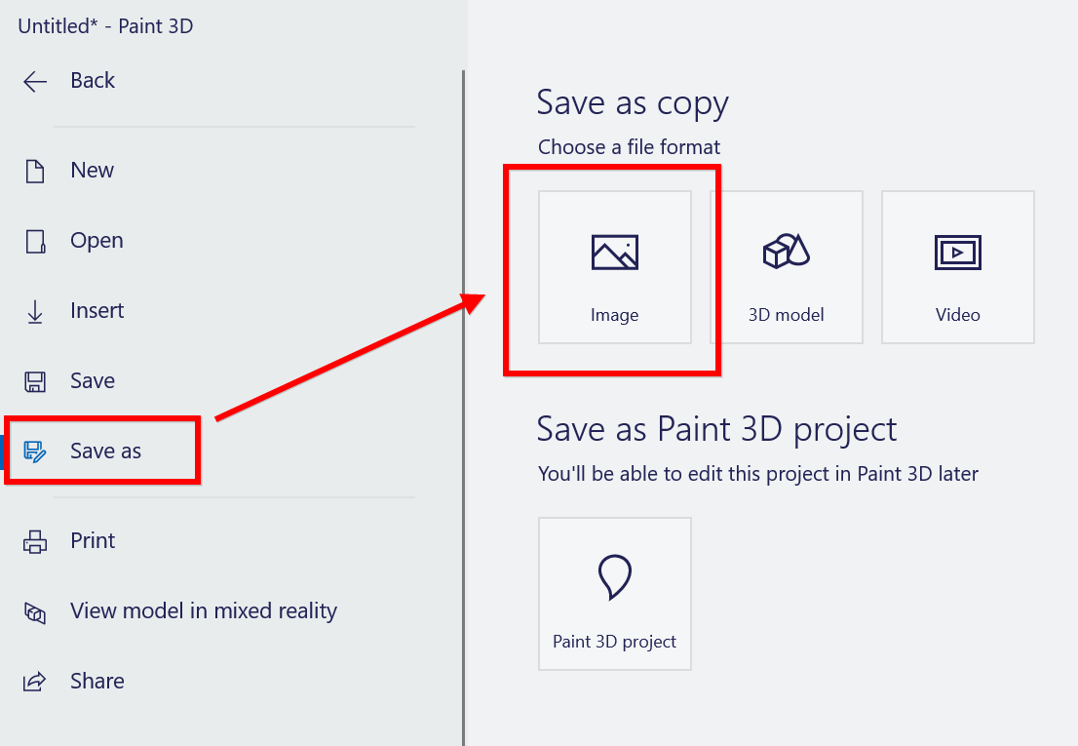Image resolution: width=1078 pixels, height=746 pixels.
Task: Pick the "New" menu label
Action: point(93,171)
